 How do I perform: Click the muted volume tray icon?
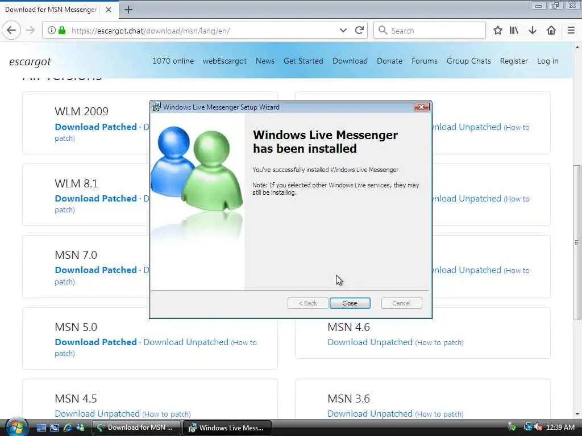[x=539, y=427]
